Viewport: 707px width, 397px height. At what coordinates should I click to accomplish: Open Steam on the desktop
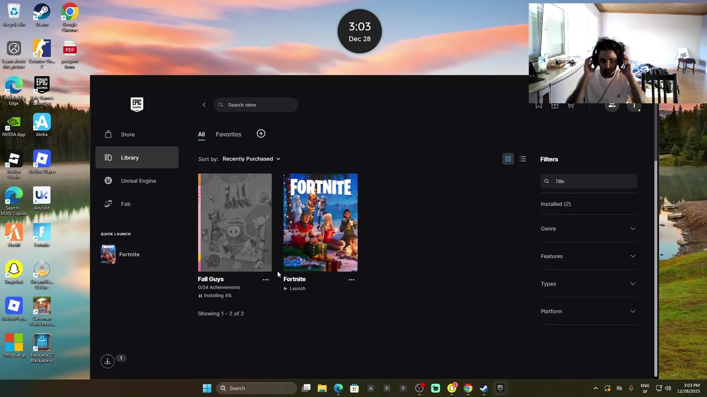41,15
